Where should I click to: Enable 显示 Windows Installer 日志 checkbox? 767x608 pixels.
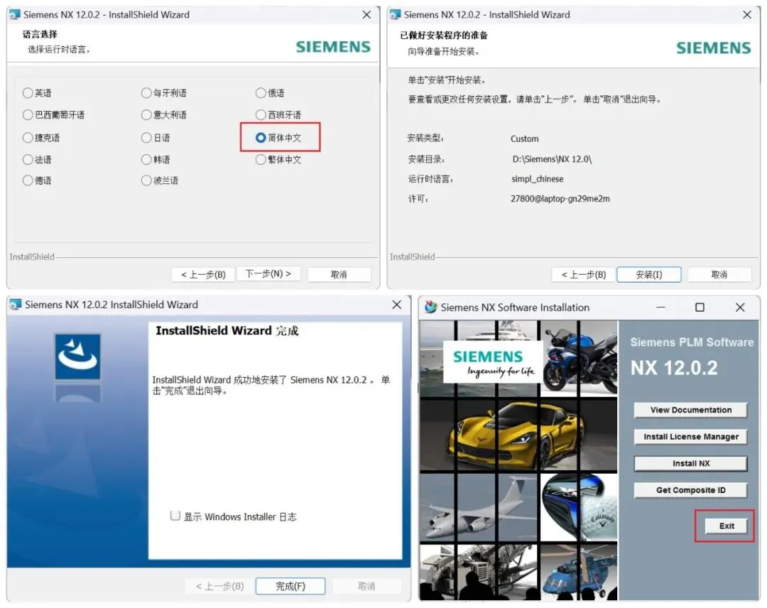coord(175,516)
